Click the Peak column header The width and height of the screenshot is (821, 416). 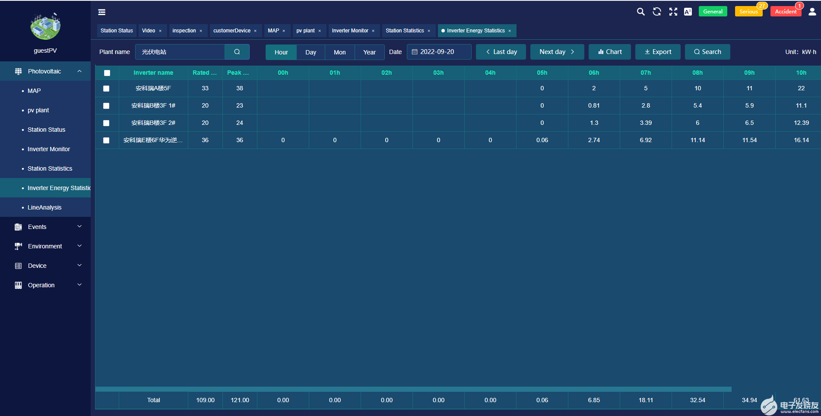(240, 73)
